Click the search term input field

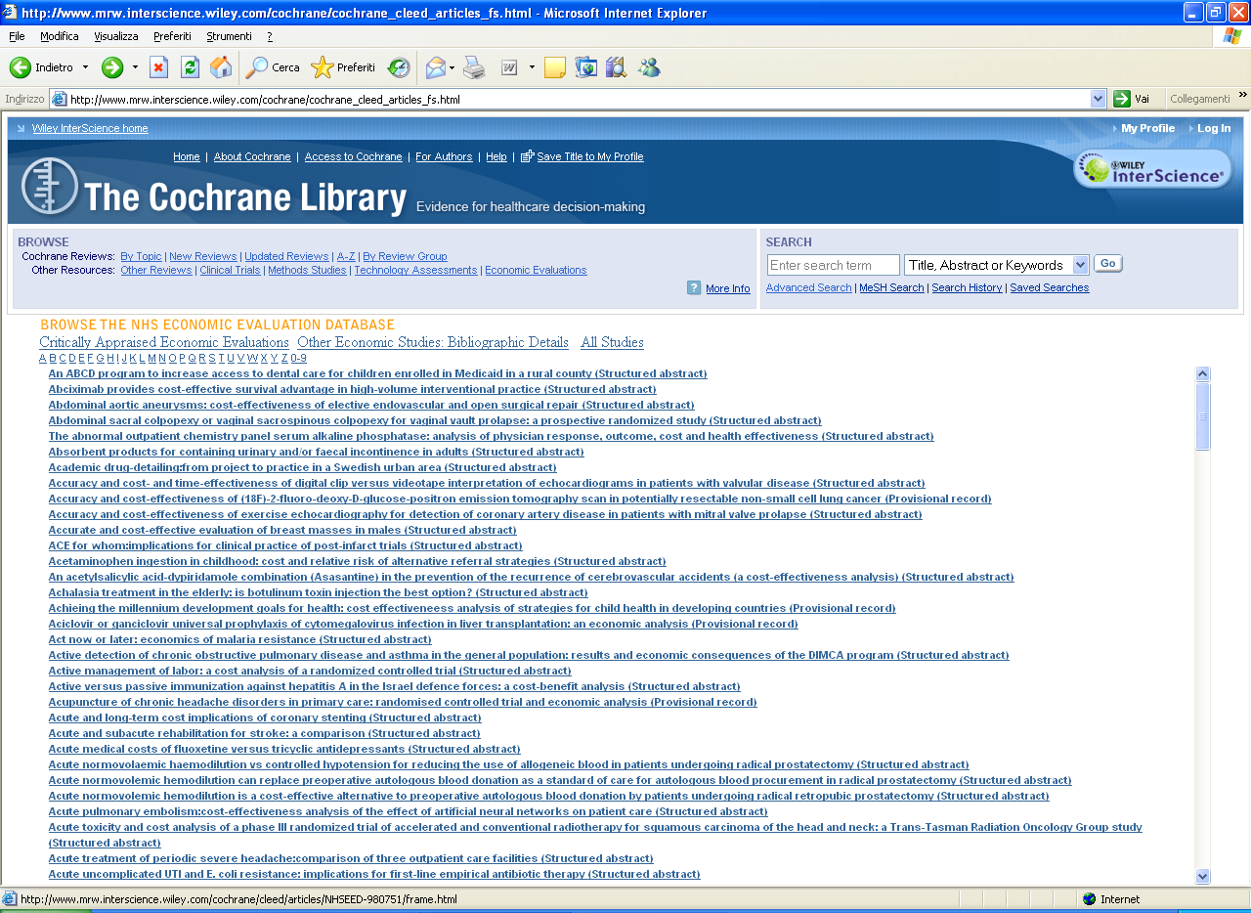click(833, 265)
